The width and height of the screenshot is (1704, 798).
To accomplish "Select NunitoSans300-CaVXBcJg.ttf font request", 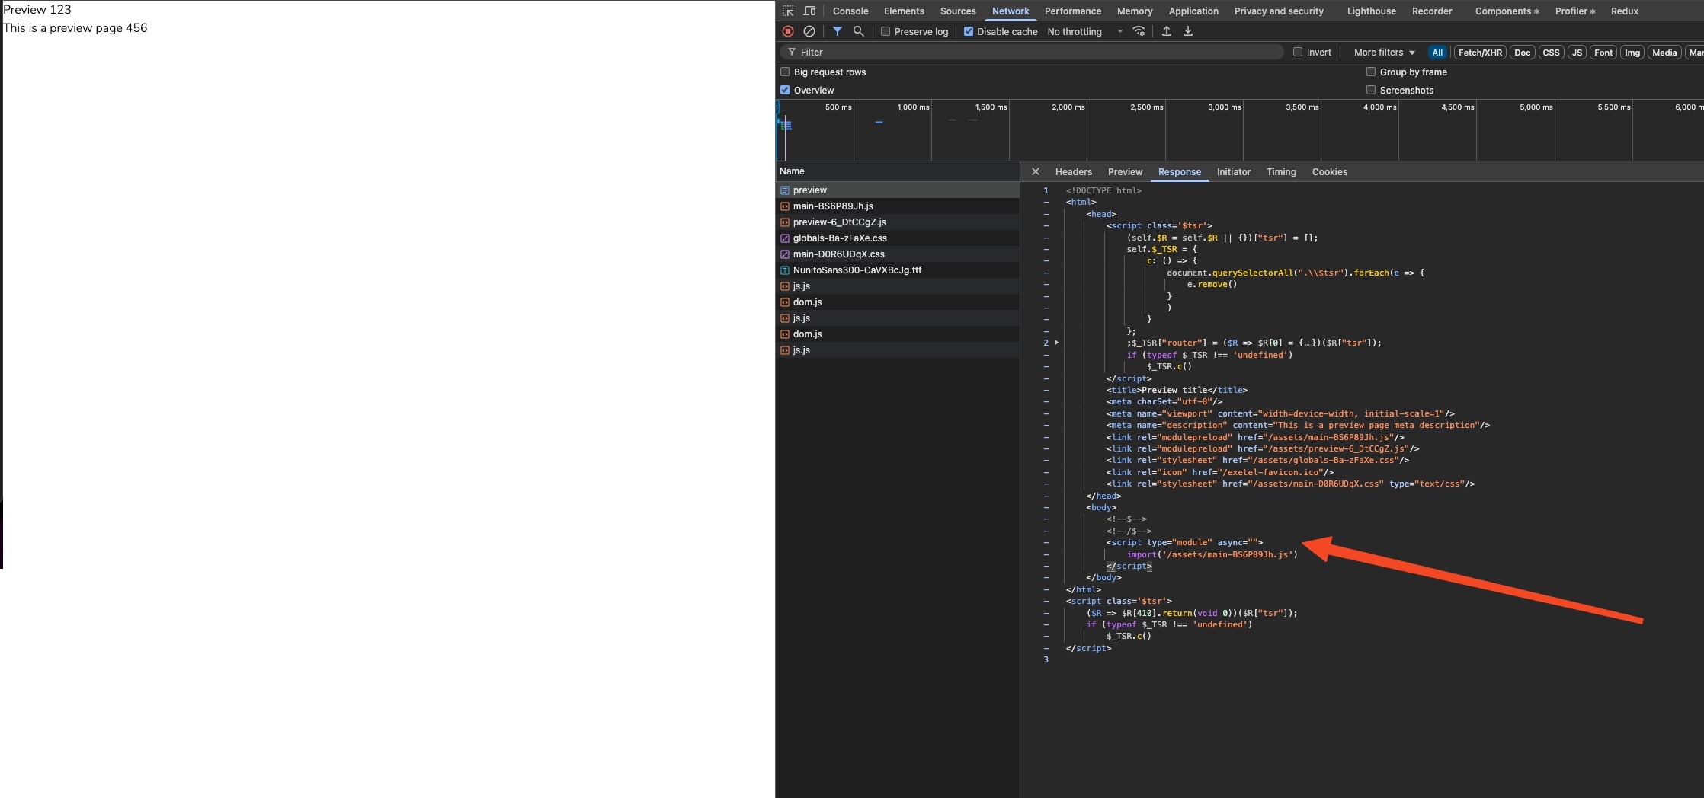I will click(898, 270).
